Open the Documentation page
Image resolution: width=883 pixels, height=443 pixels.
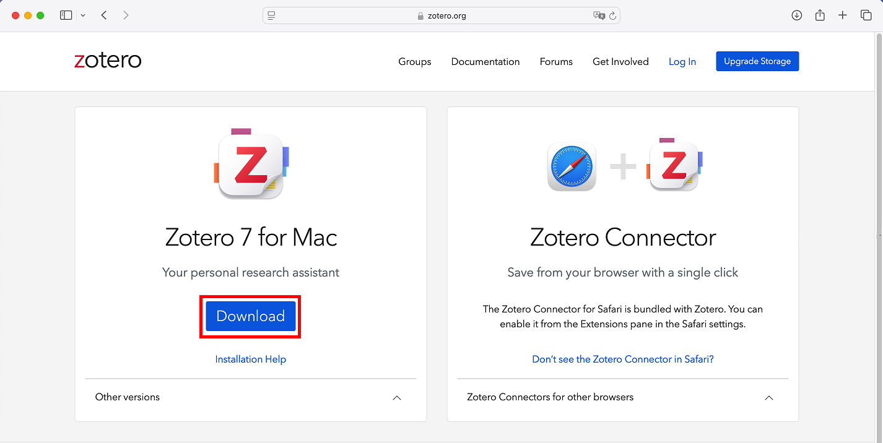click(x=485, y=62)
